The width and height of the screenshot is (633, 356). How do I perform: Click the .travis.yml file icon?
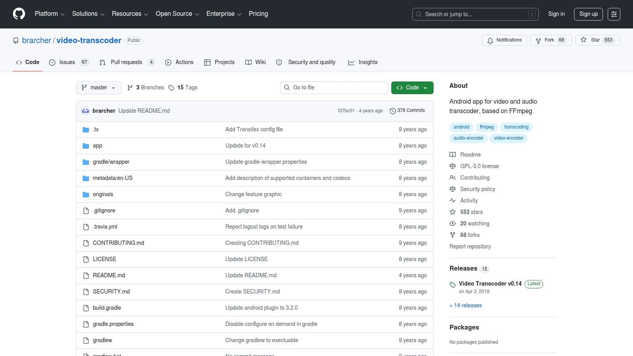86,227
